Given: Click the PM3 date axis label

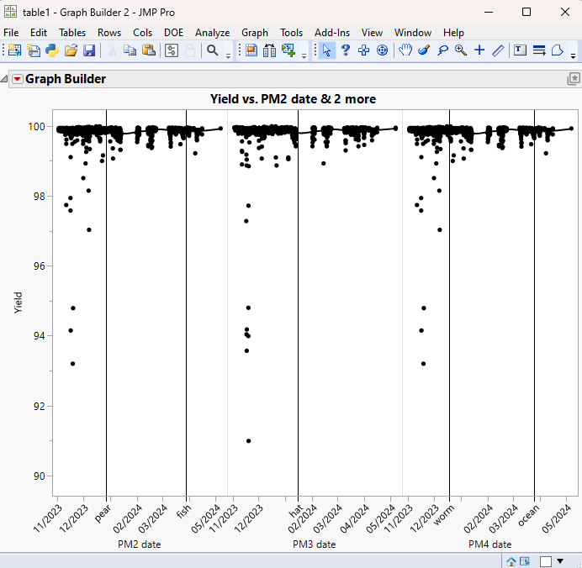Looking at the screenshot, I should [314, 544].
